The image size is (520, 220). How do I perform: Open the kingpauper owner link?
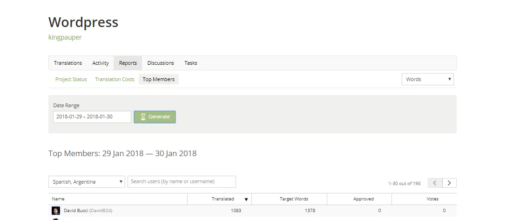pyautogui.click(x=65, y=37)
